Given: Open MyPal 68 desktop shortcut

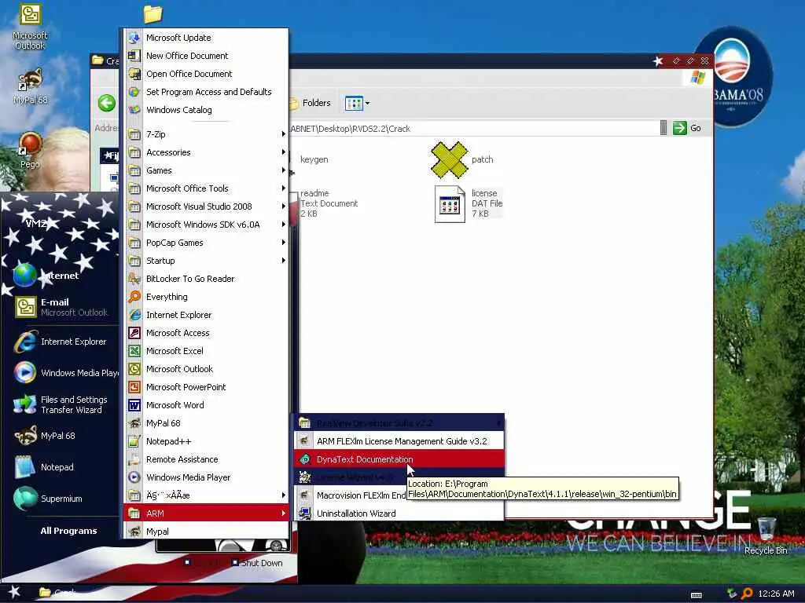Looking at the screenshot, I should pyautogui.click(x=31, y=86).
